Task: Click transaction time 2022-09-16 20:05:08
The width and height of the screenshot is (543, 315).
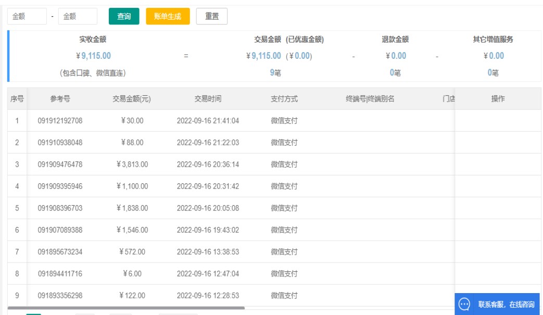Action: click(x=208, y=208)
